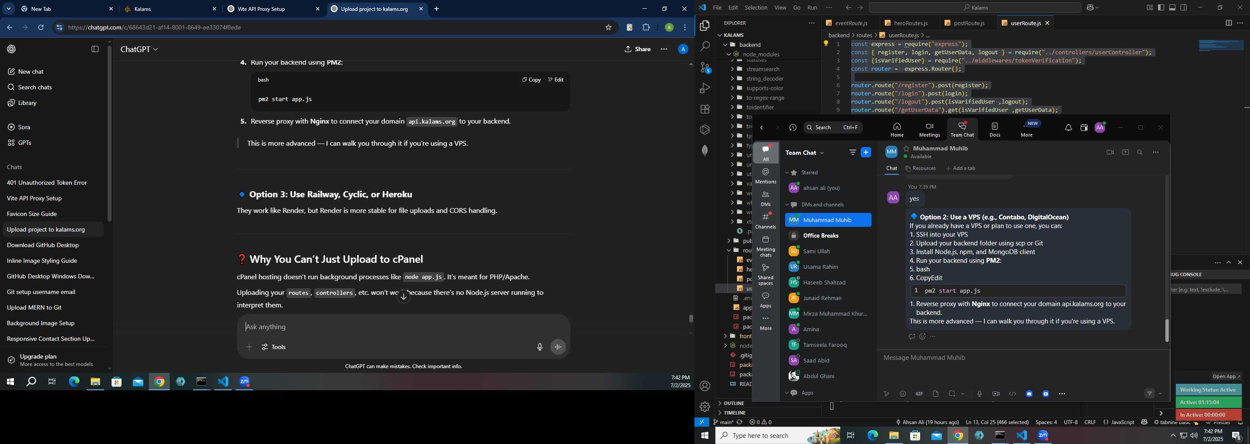
Task: Collapse DMs and channels section in Zoom
Action: coord(787,205)
